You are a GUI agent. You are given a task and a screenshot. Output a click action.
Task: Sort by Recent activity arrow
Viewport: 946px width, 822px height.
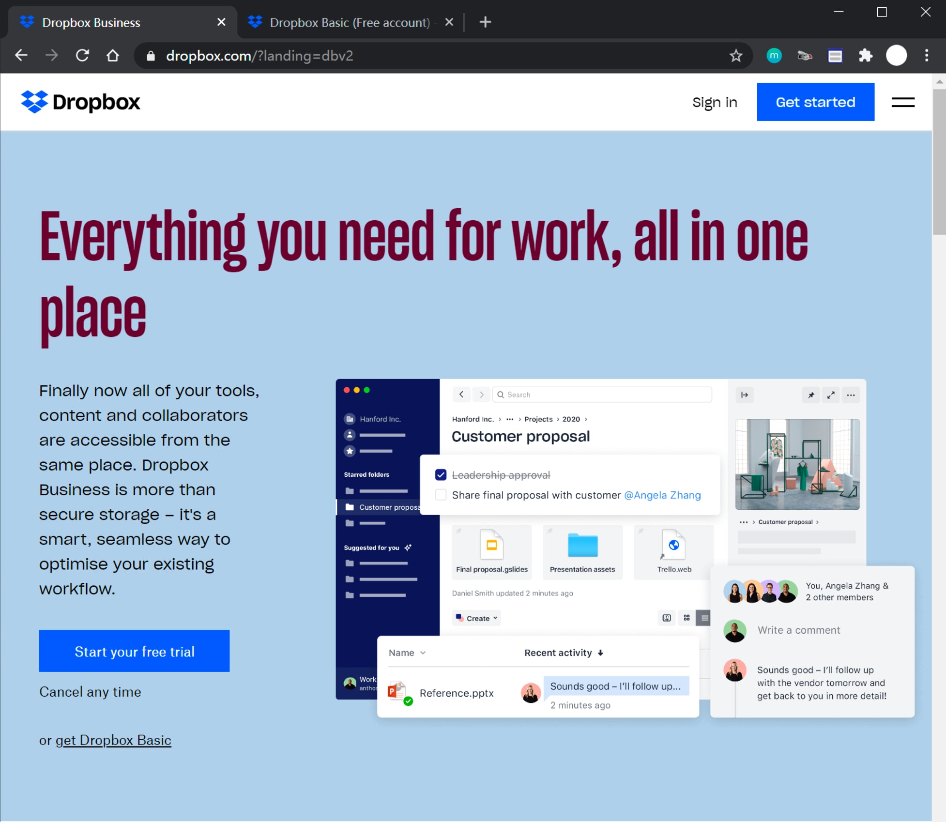(x=600, y=653)
